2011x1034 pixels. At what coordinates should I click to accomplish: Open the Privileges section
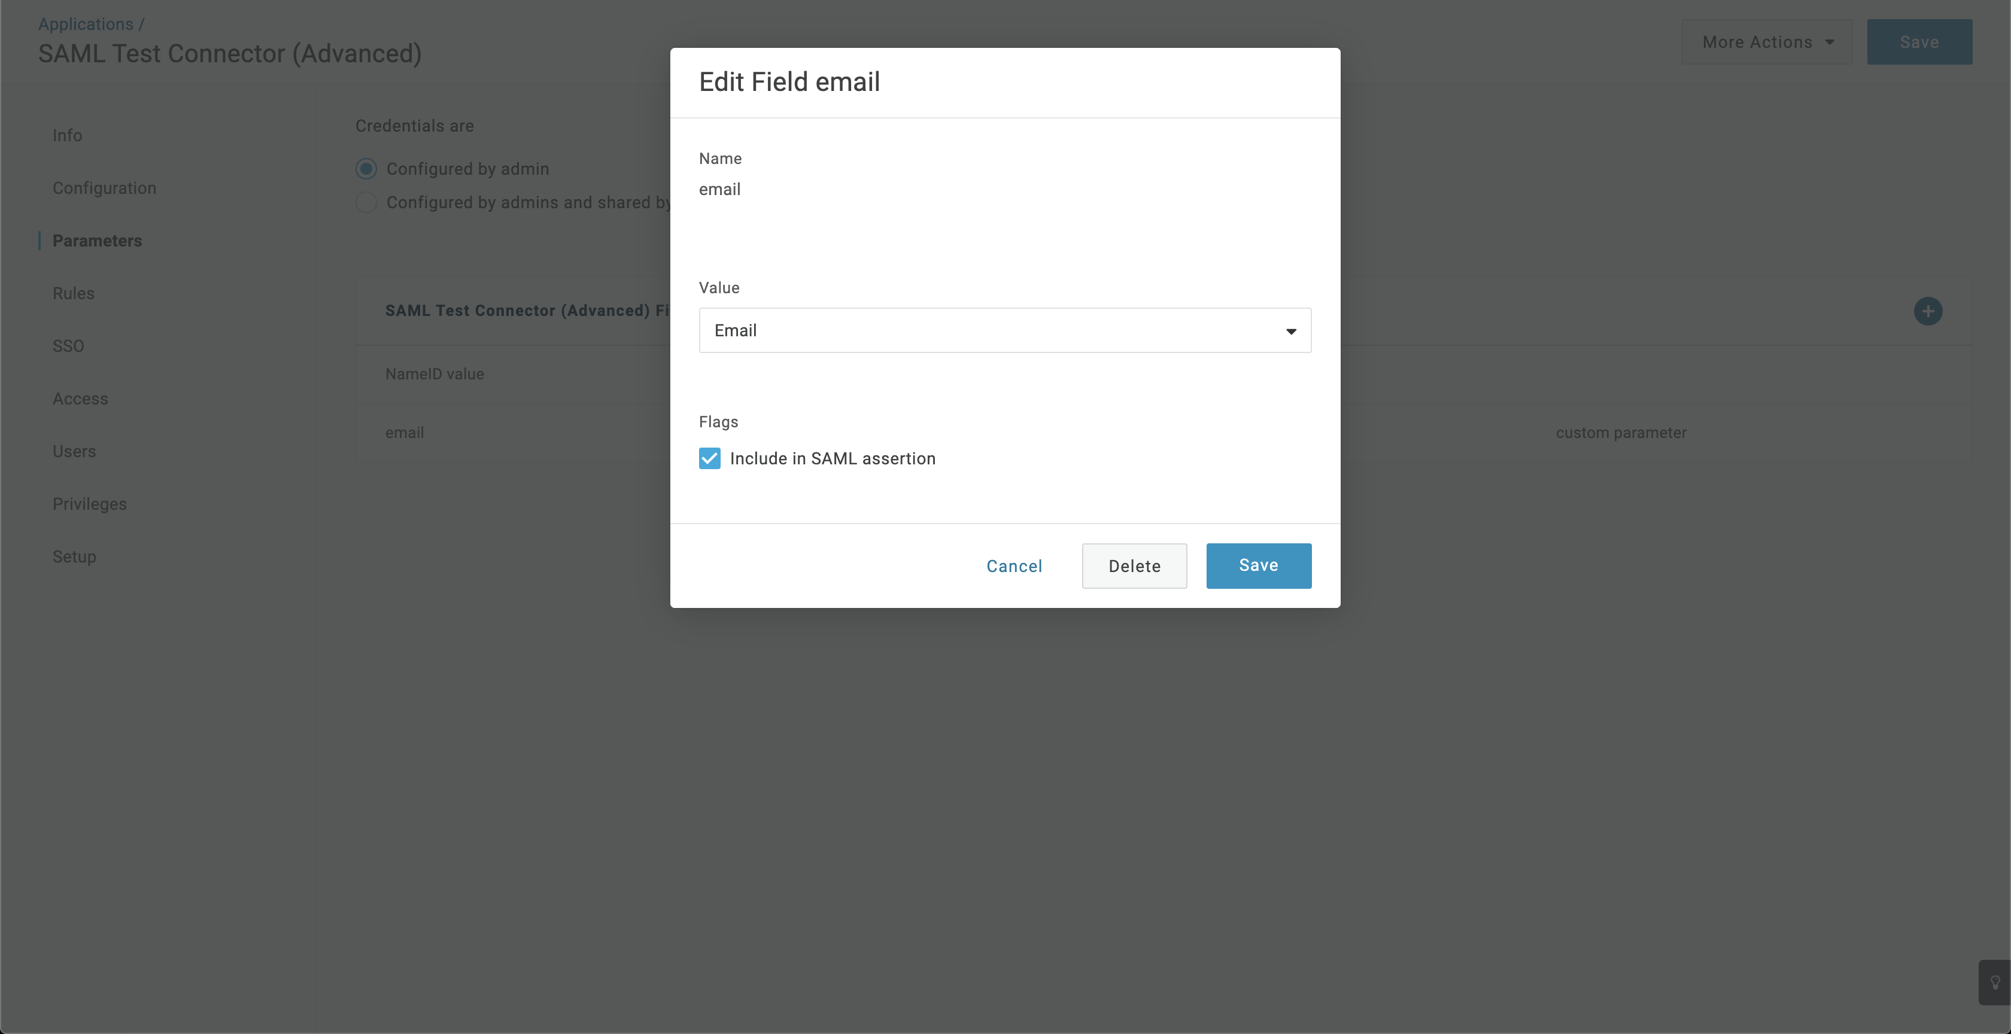click(89, 504)
